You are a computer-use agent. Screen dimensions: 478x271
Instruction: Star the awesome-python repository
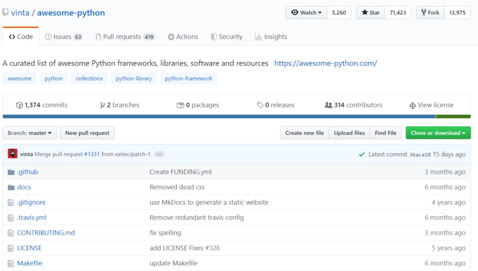[x=371, y=12]
